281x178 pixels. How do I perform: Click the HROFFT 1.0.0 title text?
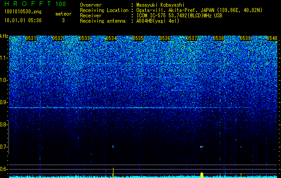[x=35, y=4]
